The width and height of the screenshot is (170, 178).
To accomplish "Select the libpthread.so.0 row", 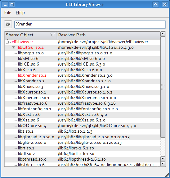I will (83, 159).
